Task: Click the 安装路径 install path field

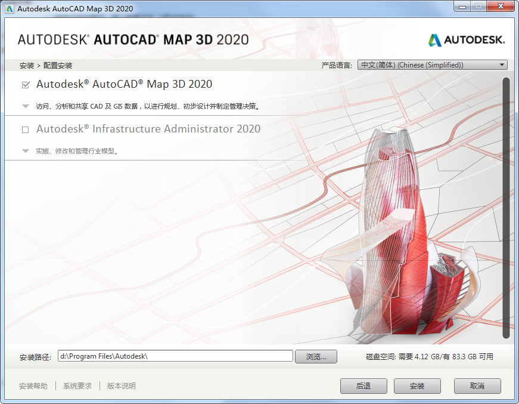Action: point(175,356)
